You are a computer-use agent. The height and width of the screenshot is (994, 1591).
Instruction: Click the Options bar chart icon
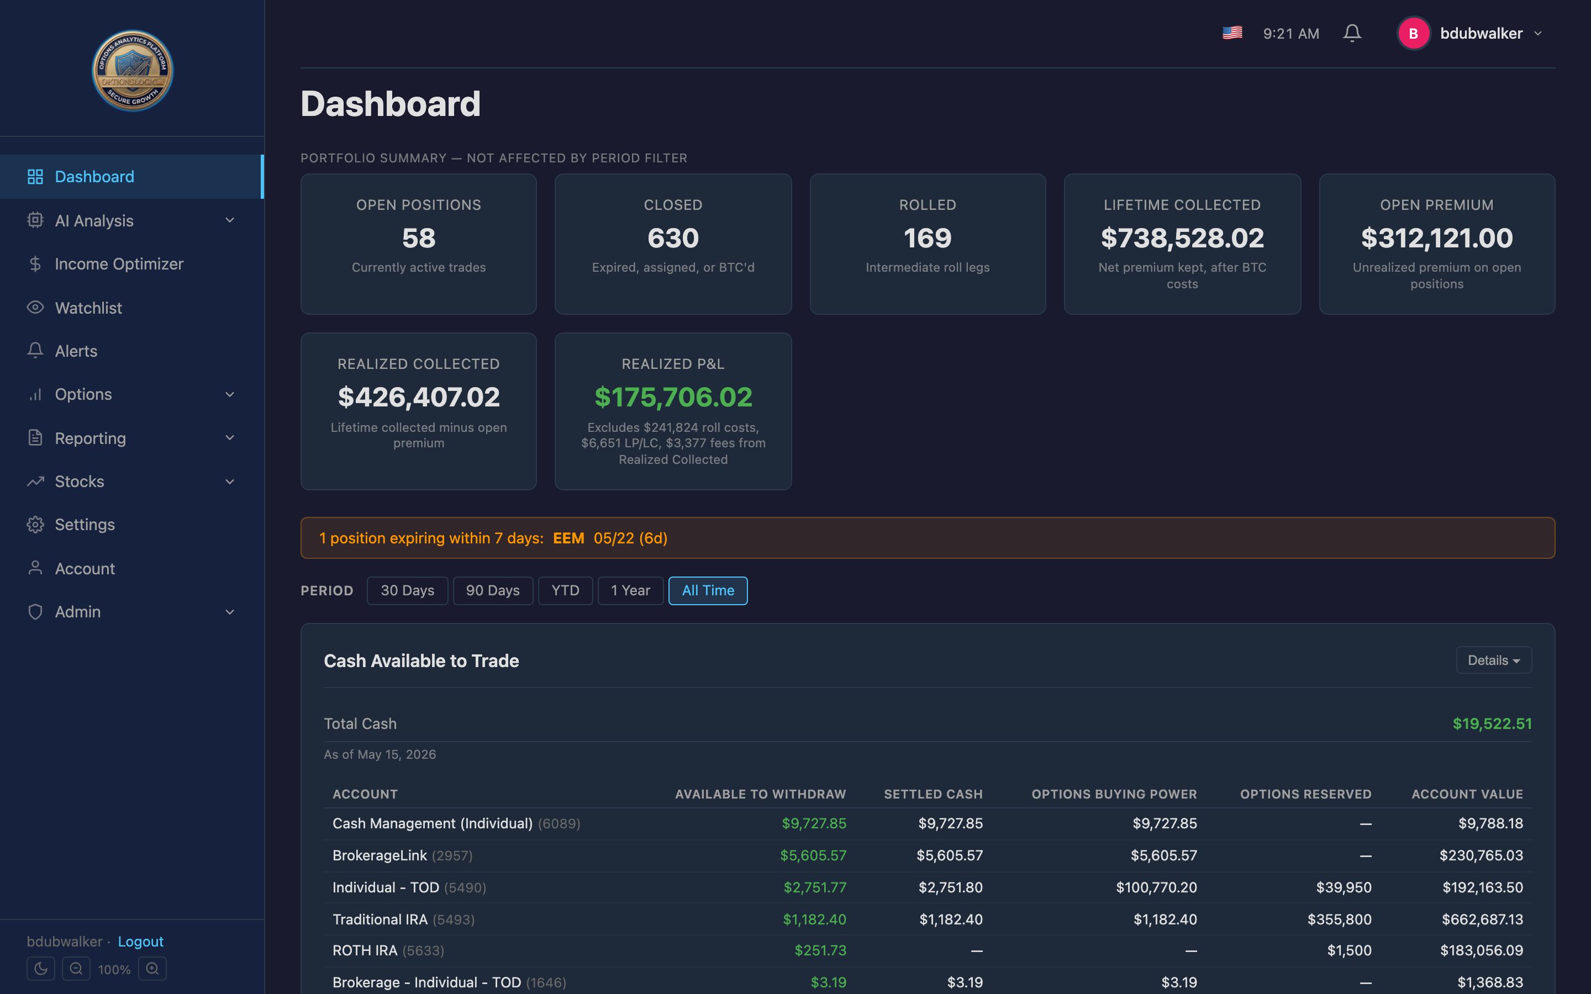(x=35, y=394)
